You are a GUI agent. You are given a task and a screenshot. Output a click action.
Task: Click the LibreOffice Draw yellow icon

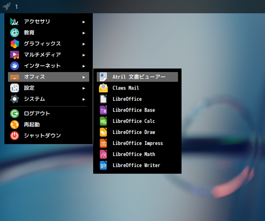pyautogui.click(x=103, y=132)
